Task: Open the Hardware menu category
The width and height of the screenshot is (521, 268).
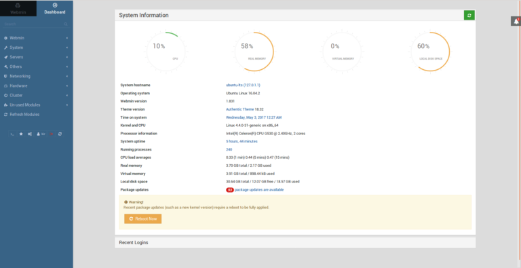Action: click(37, 85)
